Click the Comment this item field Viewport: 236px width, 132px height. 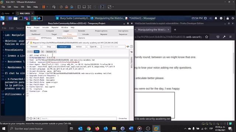click(x=113, y=47)
